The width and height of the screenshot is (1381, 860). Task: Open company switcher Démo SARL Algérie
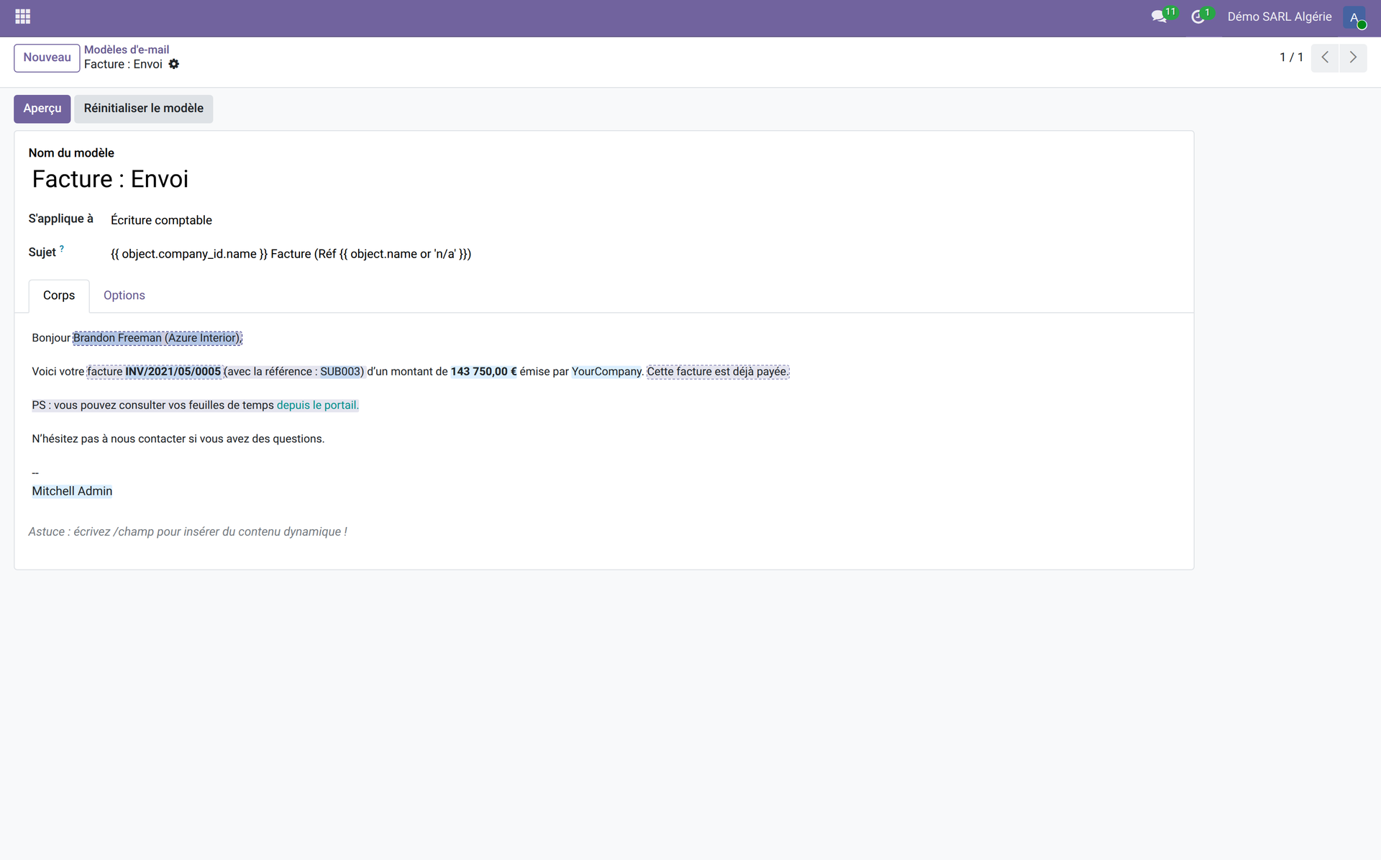pyautogui.click(x=1280, y=17)
